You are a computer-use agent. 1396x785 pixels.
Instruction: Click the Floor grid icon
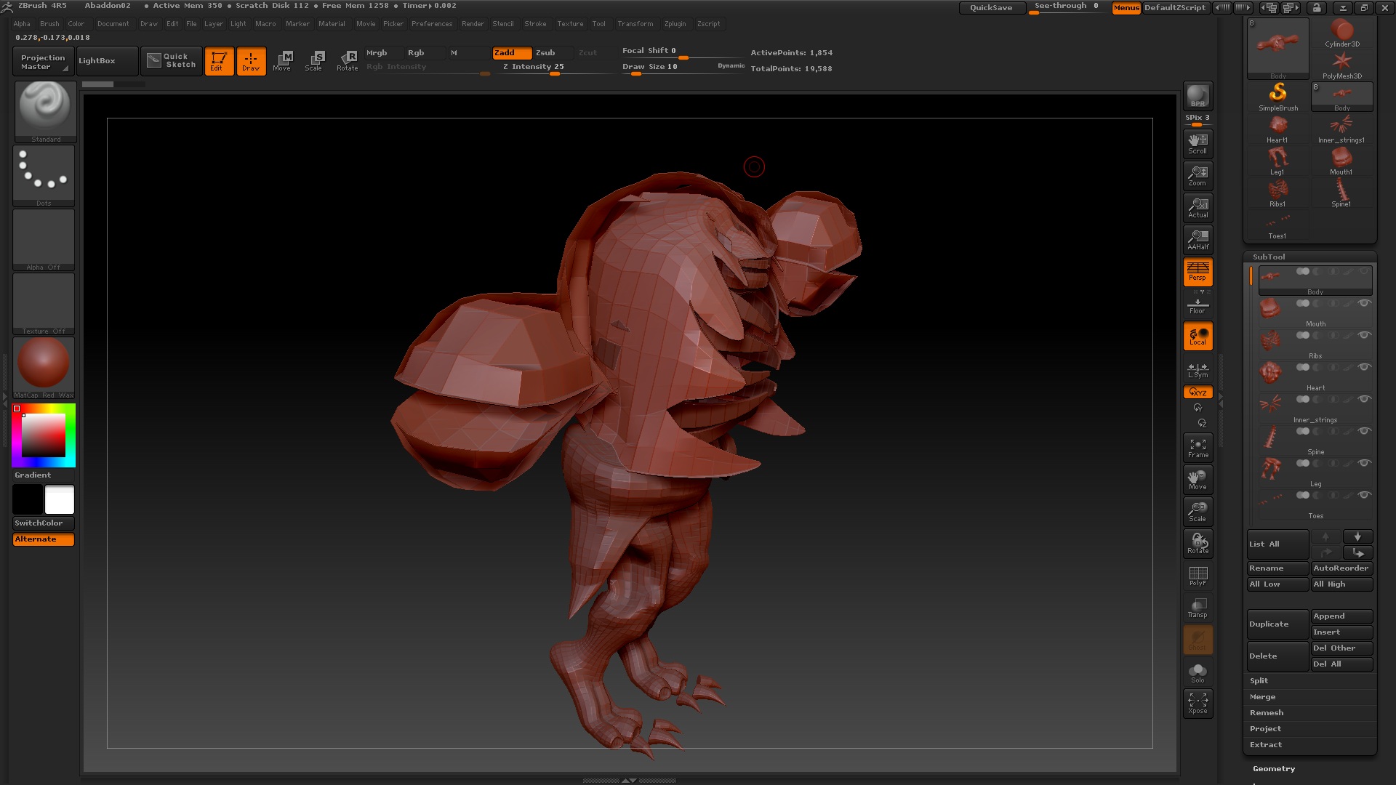[1198, 305]
